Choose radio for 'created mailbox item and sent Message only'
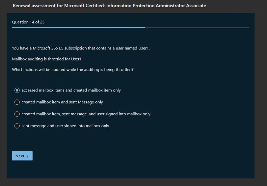This screenshot has height=186, width=267. (x=17, y=102)
